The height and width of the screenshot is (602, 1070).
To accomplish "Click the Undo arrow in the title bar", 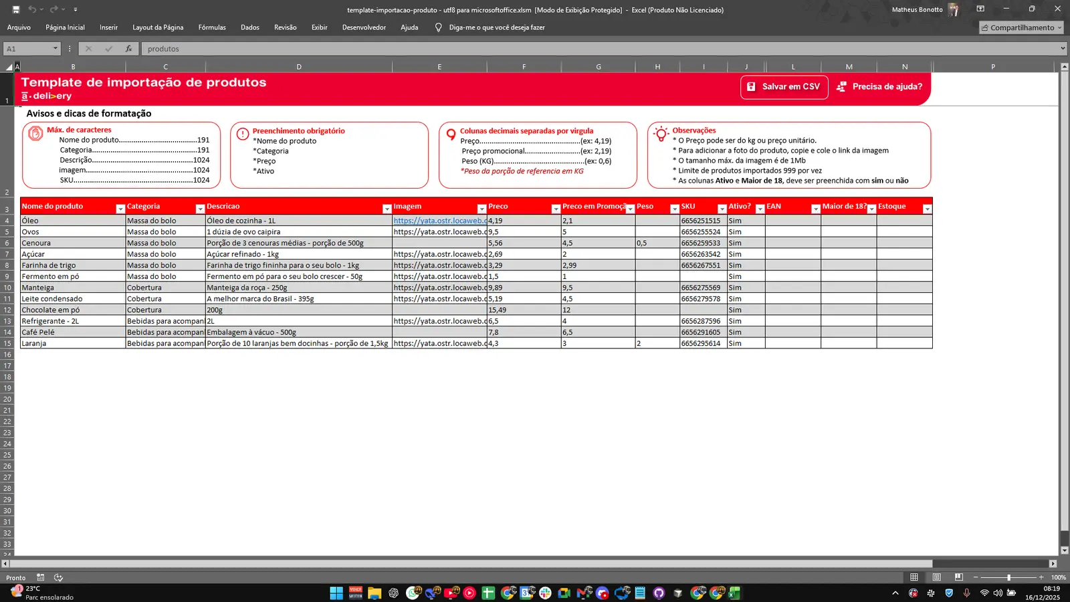I will (32, 9).
